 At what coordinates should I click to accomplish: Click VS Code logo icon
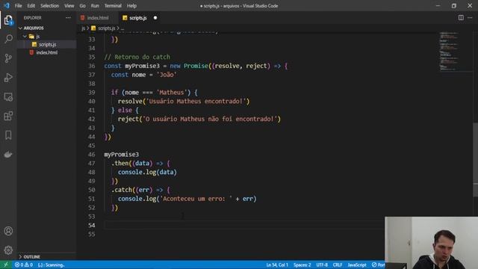[7, 5]
